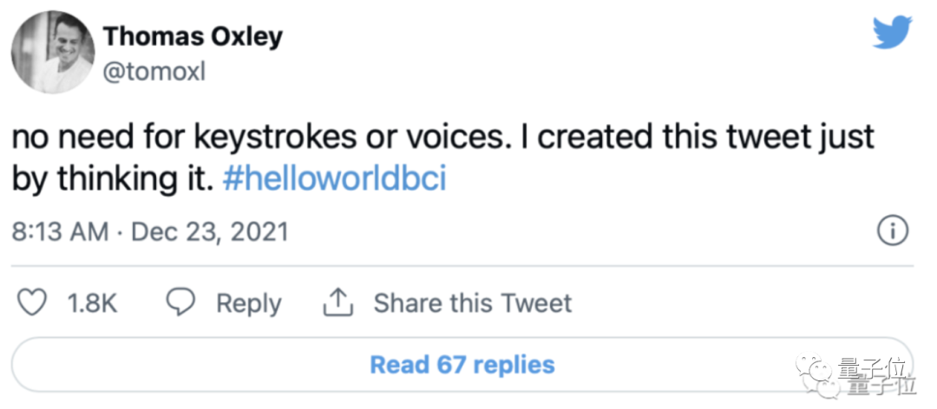Open the @tomoxl handle link
Image resolution: width=937 pixels, height=409 pixels.
coord(154,73)
